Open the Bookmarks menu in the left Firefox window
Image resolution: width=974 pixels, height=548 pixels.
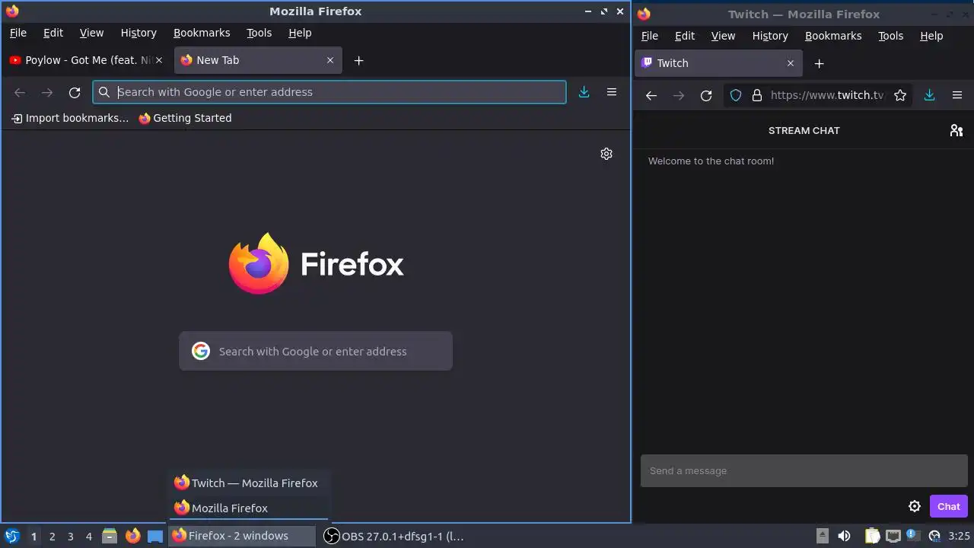(x=202, y=33)
